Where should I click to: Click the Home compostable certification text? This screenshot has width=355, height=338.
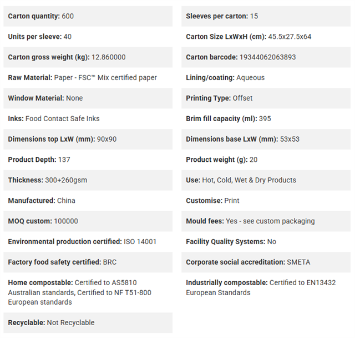pos(80,292)
